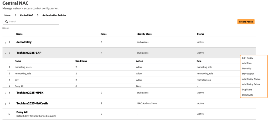Open Central NAC breadcrumb link

point(27,15)
